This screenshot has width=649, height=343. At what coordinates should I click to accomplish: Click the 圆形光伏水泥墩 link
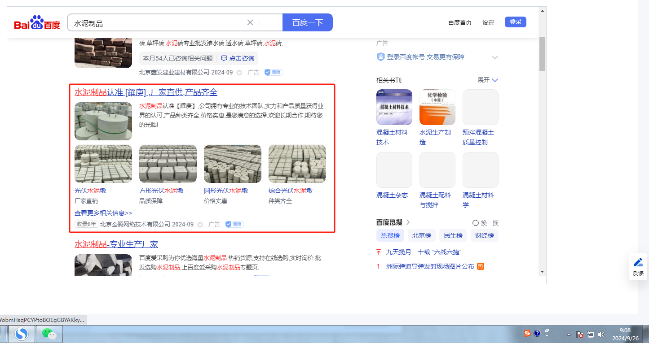(226, 191)
